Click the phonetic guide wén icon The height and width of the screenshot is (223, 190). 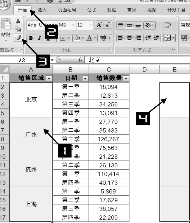tap(103, 38)
